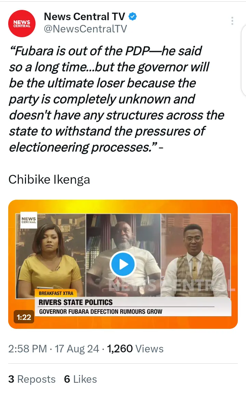Click the Chibike Ikenga name text
The width and height of the screenshot is (246, 393).
[x=49, y=180]
